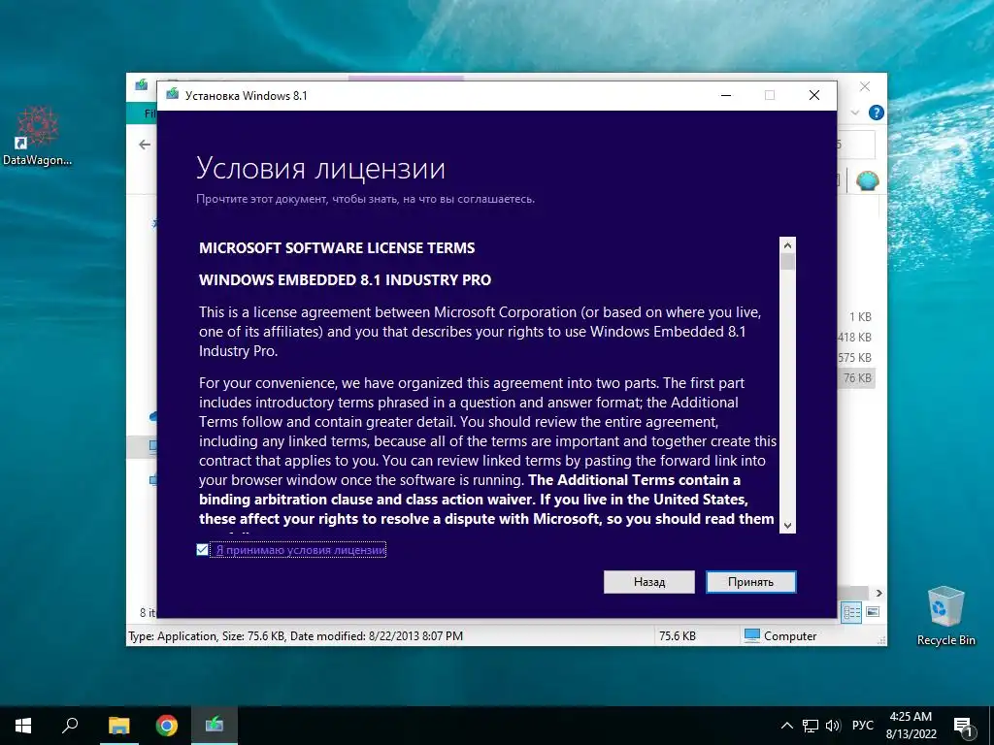Screen dimensions: 994x745
Task: Launch Google Chrome from taskbar
Action: coord(167,726)
